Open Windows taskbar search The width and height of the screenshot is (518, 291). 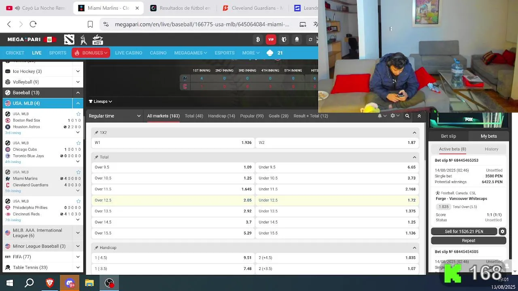pyautogui.click(x=29, y=283)
